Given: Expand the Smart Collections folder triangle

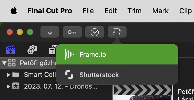Looking at the screenshot, I should point(8,75).
